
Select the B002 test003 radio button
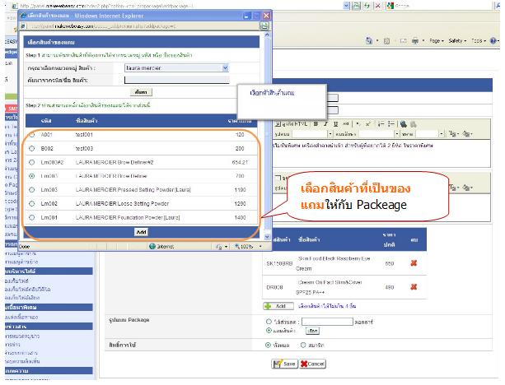[x=31, y=149]
